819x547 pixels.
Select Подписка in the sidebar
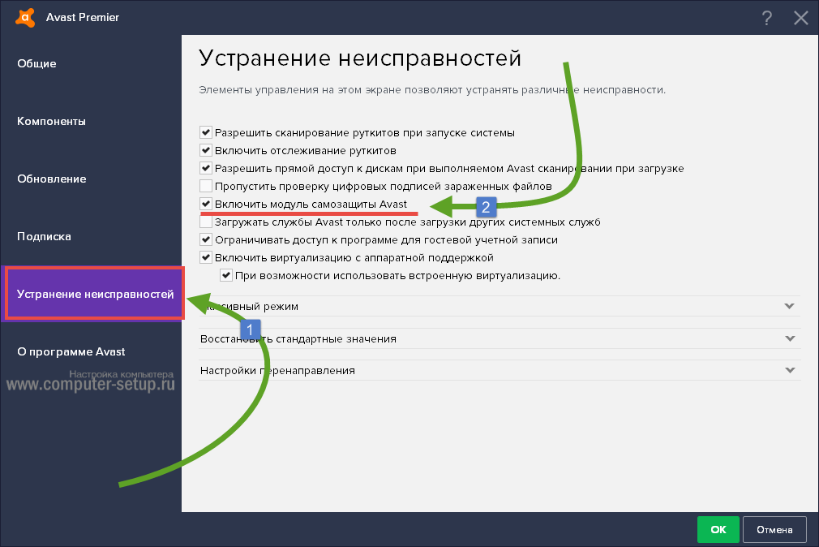point(45,236)
